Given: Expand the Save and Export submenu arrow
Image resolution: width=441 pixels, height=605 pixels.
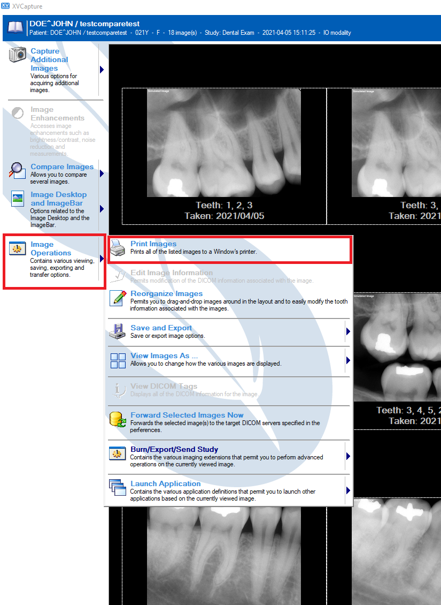Looking at the screenshot, I should pos(348,331).
